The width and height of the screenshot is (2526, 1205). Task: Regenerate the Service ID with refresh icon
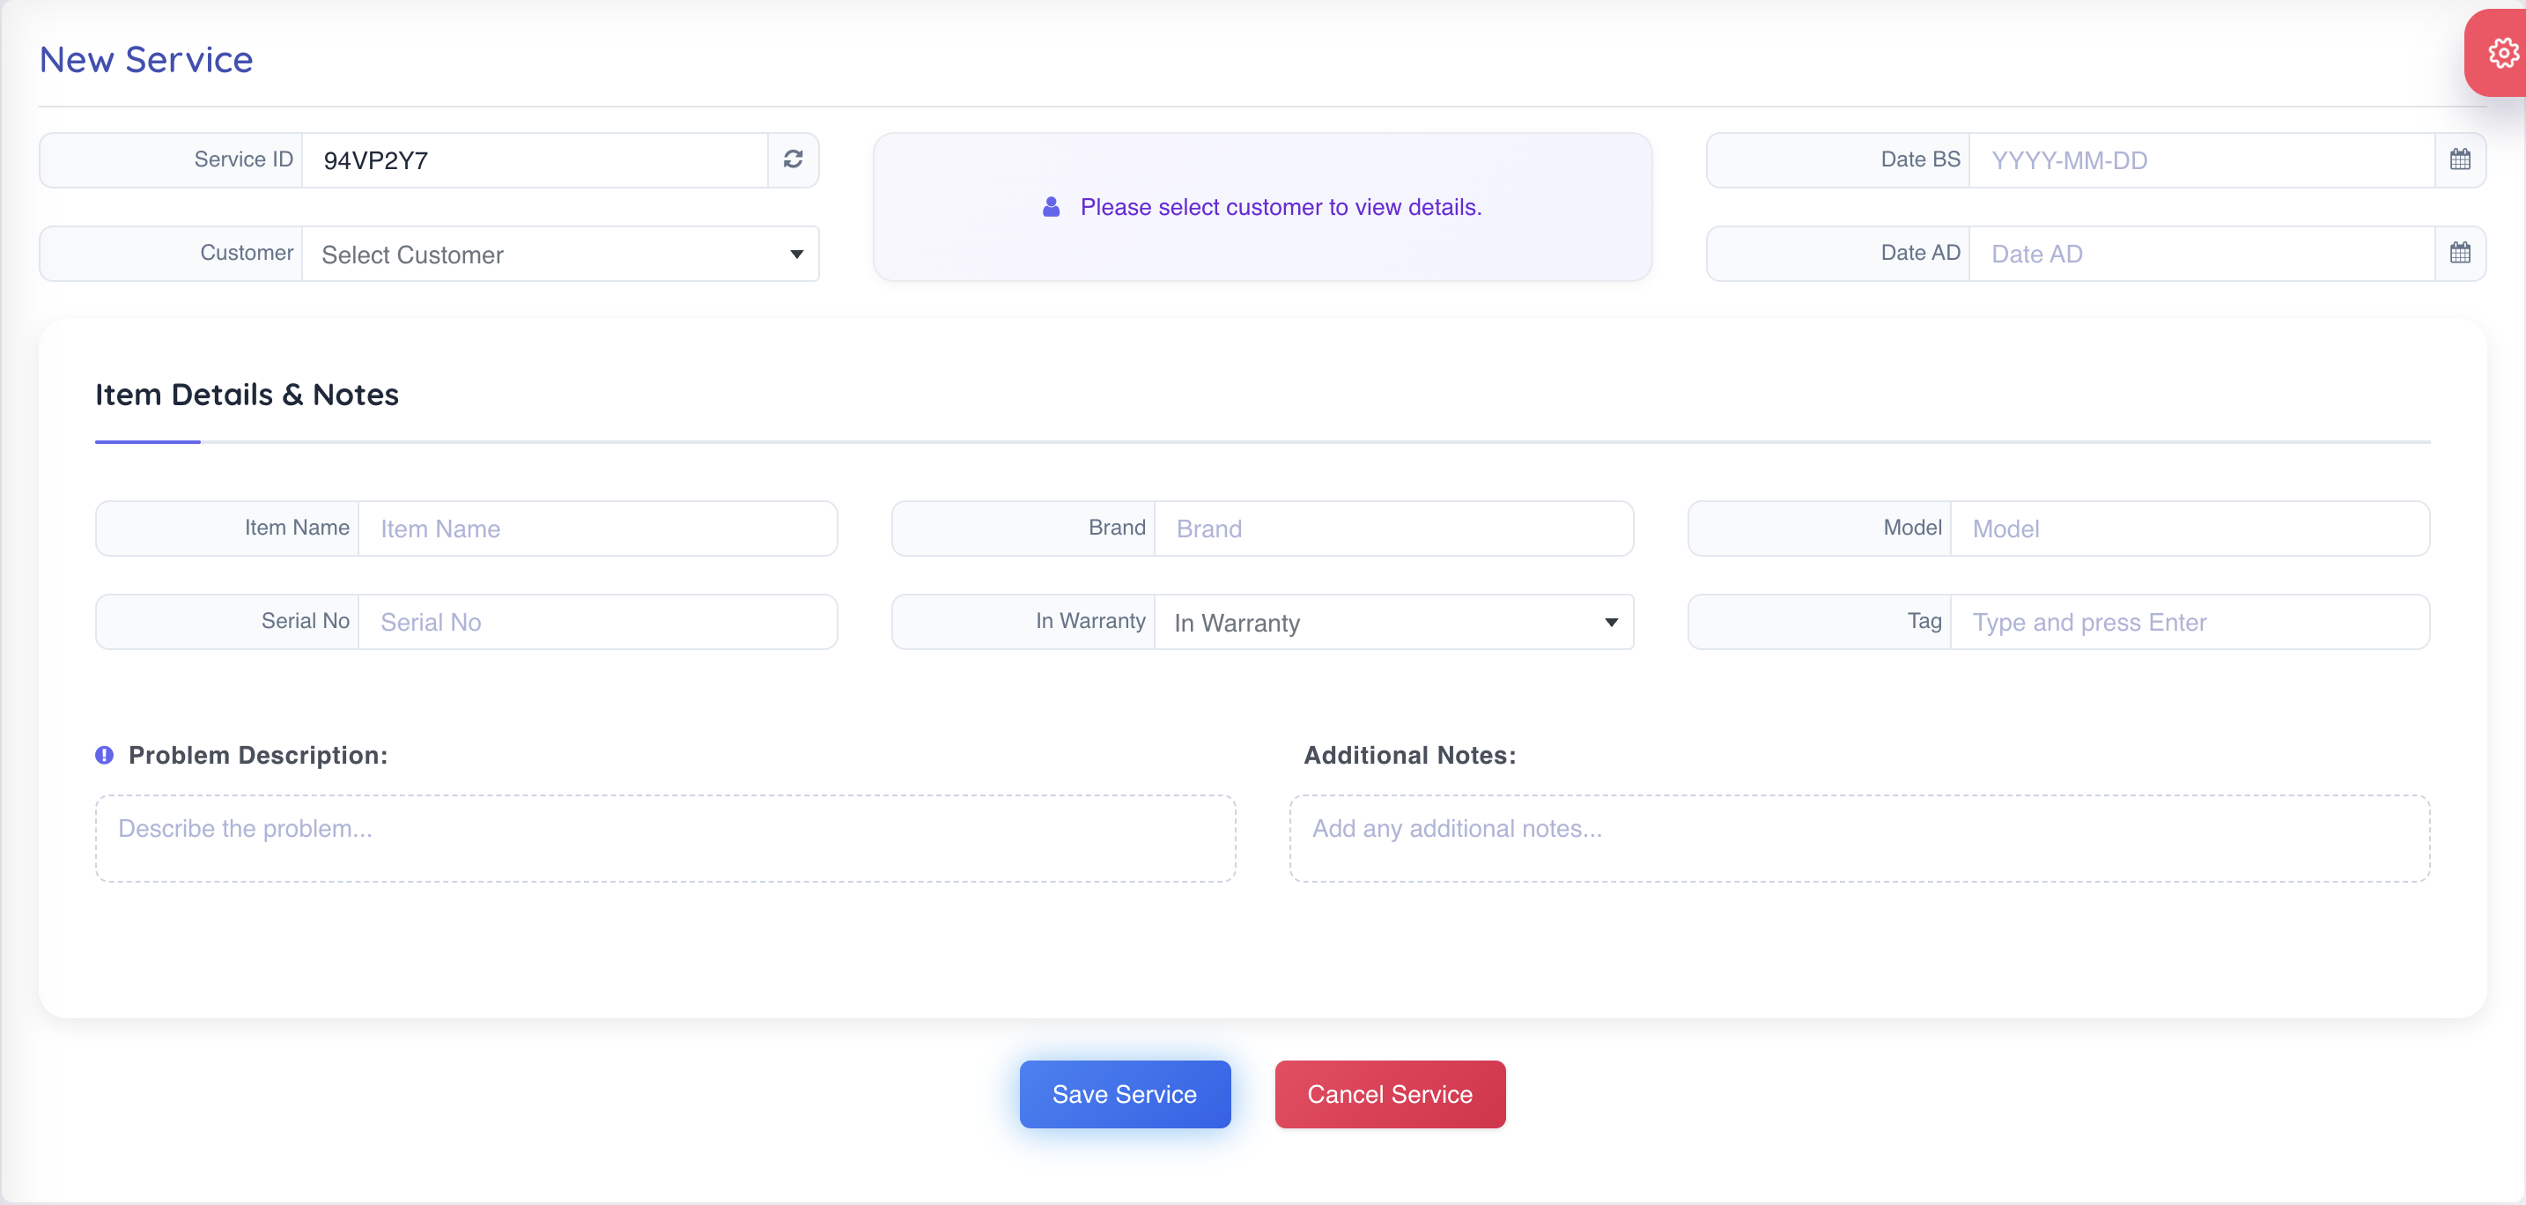[x=793, y=159]
